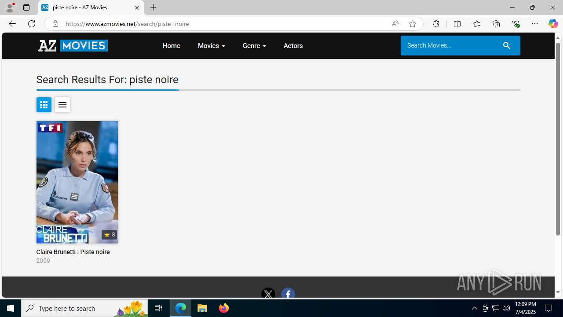This screenshot has width=563, height=317.
Task: Refresh the current page
Action: (31, 24)
